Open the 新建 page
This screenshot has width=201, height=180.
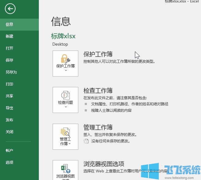[9, 36]
